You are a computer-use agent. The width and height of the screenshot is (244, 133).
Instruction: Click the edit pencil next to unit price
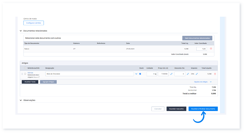tap(171, 74)
